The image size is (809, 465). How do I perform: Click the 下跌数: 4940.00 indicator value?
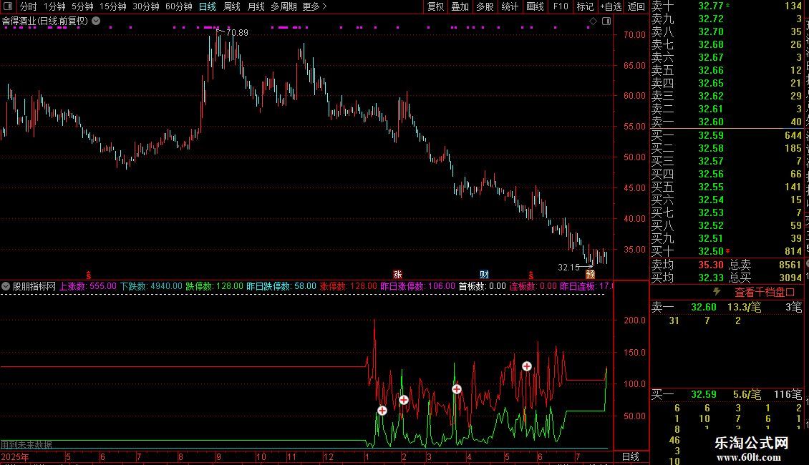(x=151, y=286)
